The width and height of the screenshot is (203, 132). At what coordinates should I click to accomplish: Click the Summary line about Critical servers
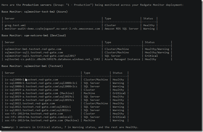[70, 127]
